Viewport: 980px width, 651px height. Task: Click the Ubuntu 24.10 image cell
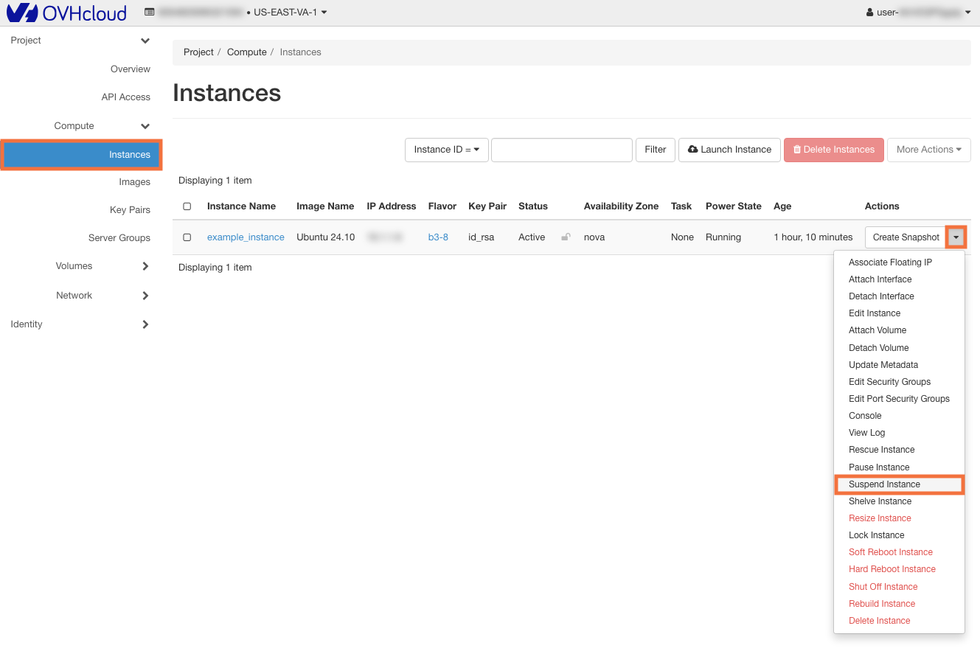(326, 237)
